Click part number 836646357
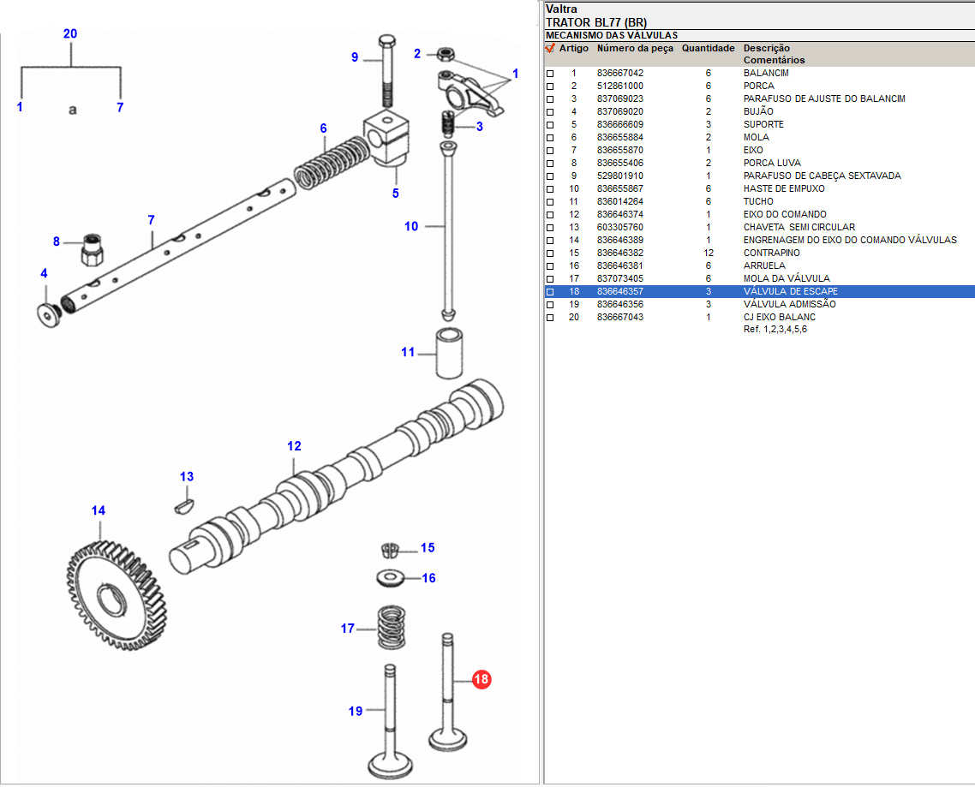This screenshot has width=975, height=787. click(619, 292)
